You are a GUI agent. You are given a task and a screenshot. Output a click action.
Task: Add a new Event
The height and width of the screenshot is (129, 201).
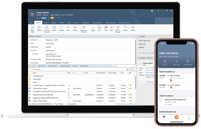click(x=106, y=28)
